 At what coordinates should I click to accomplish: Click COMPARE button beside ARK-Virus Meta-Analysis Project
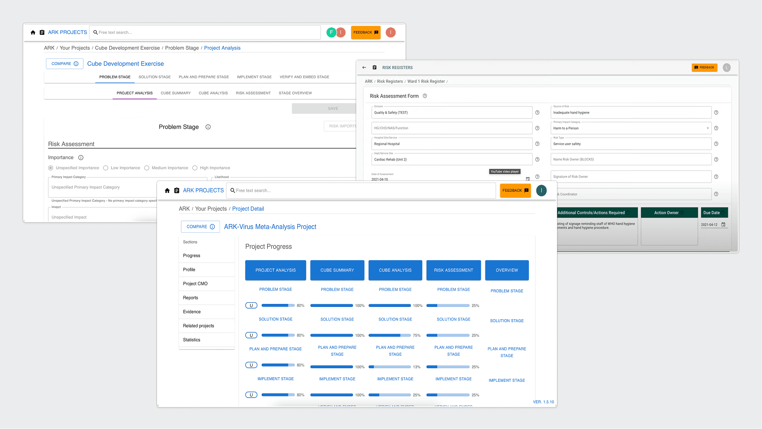point(200,227)
